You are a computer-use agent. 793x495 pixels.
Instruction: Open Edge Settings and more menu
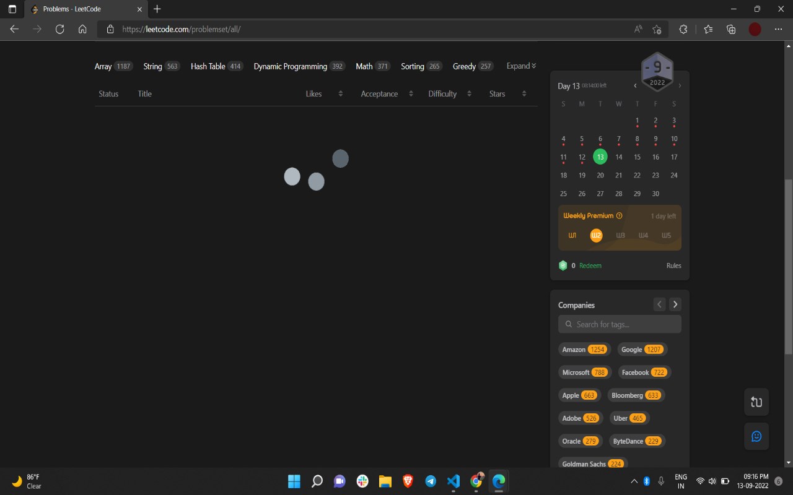click(x=779, y=29)
